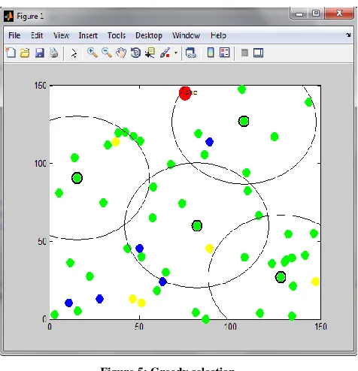This screenshot has width=358, height=371.
Task: Open the Insert menu
Action: click(x=88, y=35)
